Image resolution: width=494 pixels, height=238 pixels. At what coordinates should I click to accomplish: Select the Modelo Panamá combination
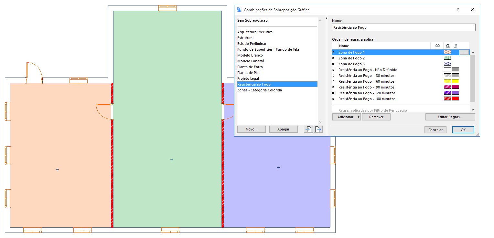(x=251, y=61)
